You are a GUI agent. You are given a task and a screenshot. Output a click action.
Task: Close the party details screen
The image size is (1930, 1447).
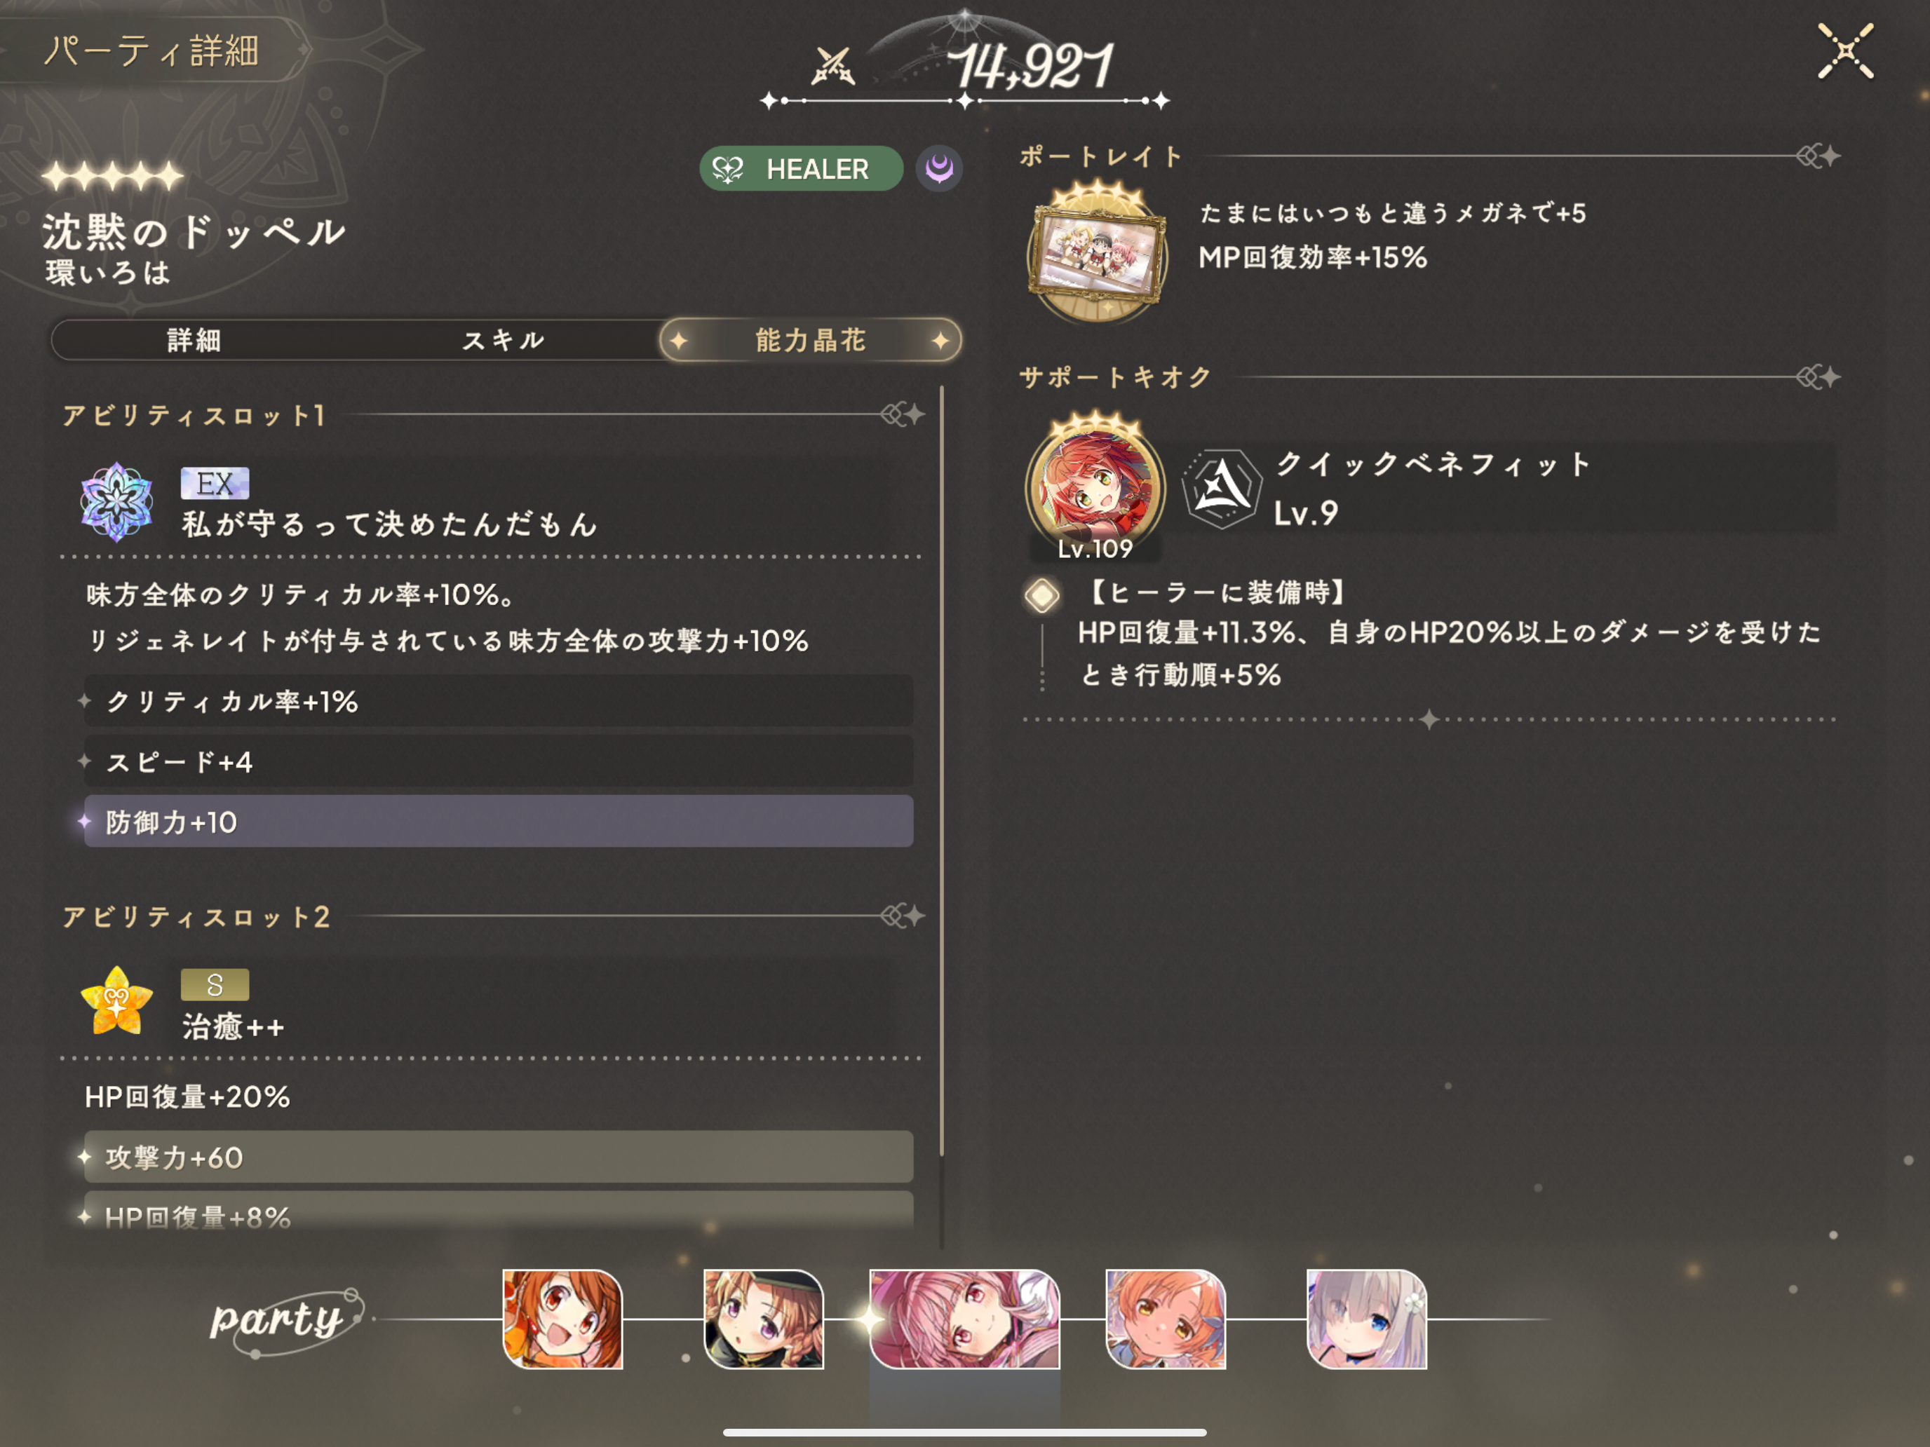[x=1844, y=51]
